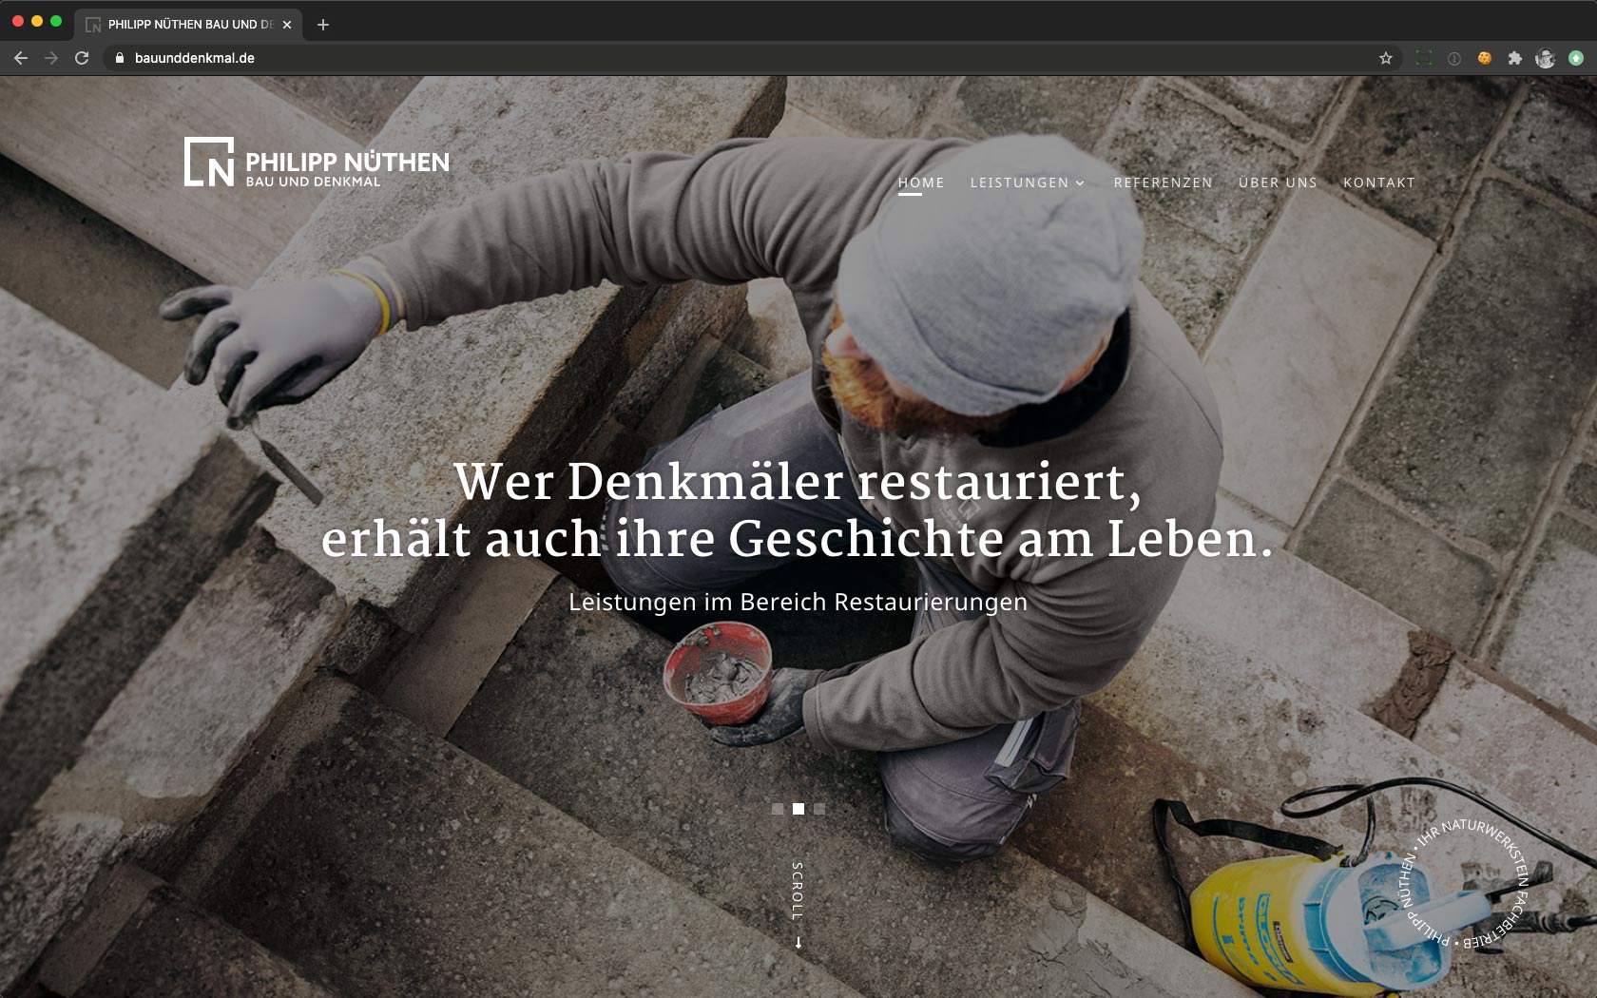Reload the page with the refresh icon
Screen dimensions: 1597x998
pos(82,58)
